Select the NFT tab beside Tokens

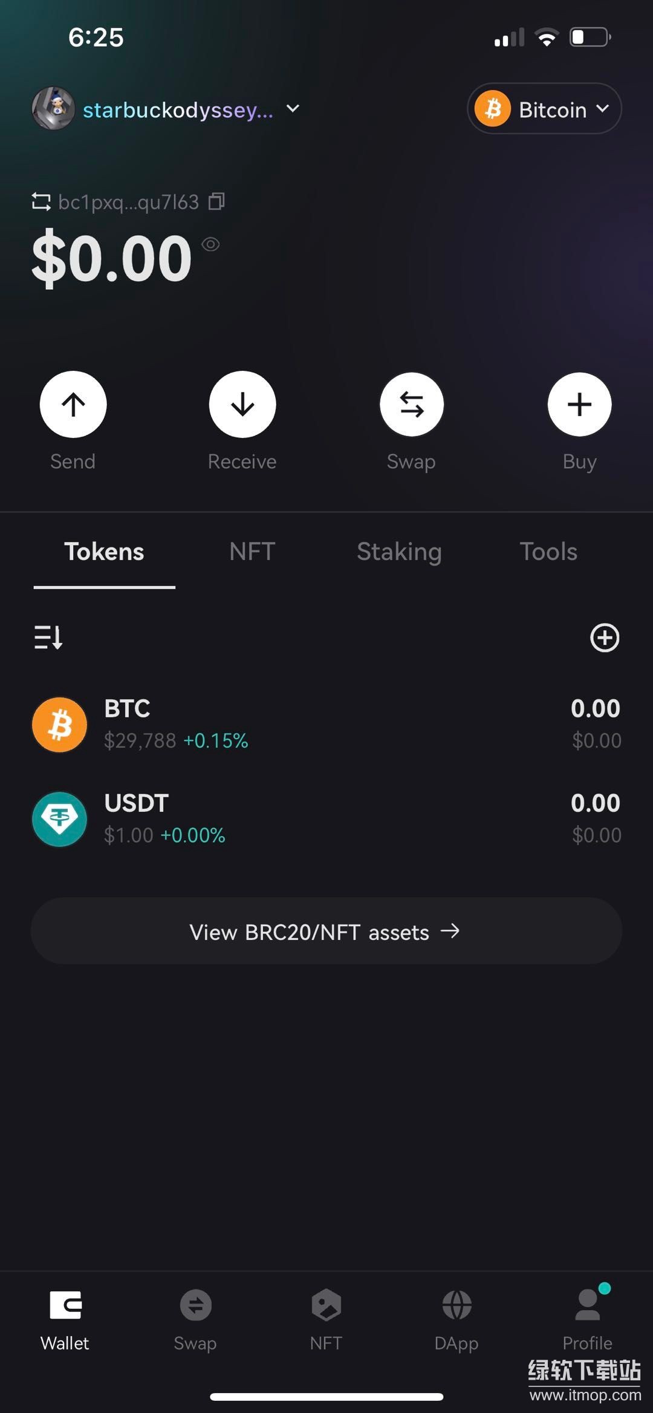(252, 552)
